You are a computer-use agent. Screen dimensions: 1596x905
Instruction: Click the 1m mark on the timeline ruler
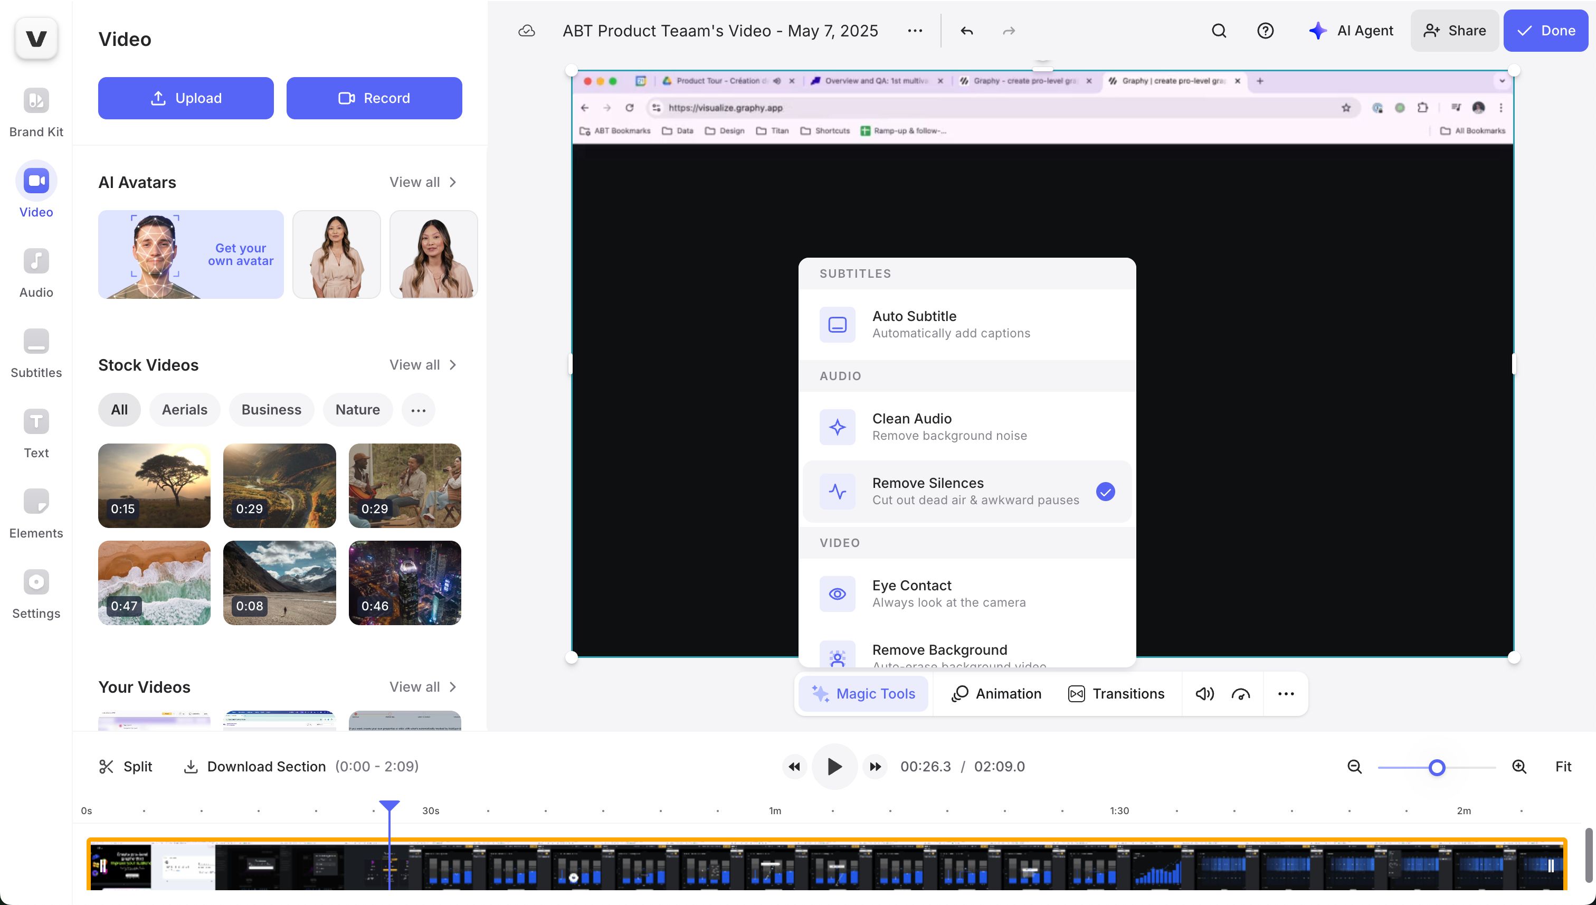(775, 810)
